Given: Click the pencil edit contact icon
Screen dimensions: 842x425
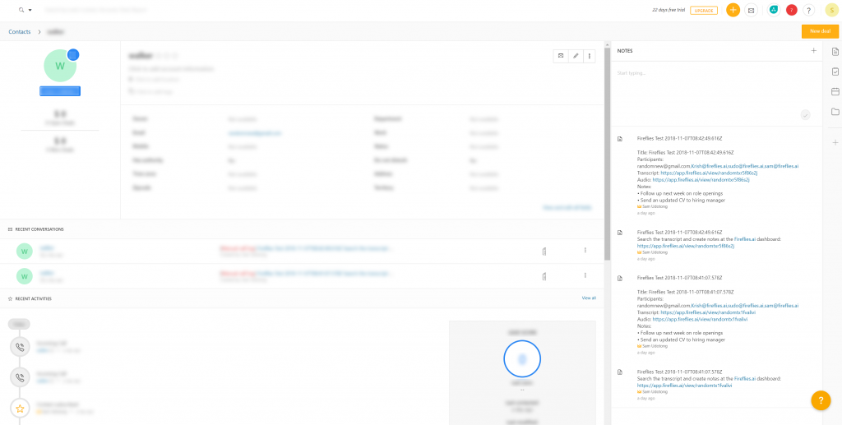Looking at the screenshot, I should [x=576, y=56].
